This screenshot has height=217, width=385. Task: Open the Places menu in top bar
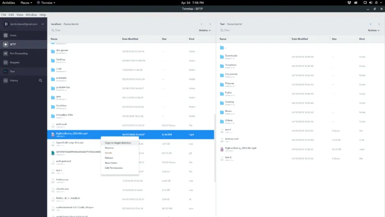(x=26, y=3)
